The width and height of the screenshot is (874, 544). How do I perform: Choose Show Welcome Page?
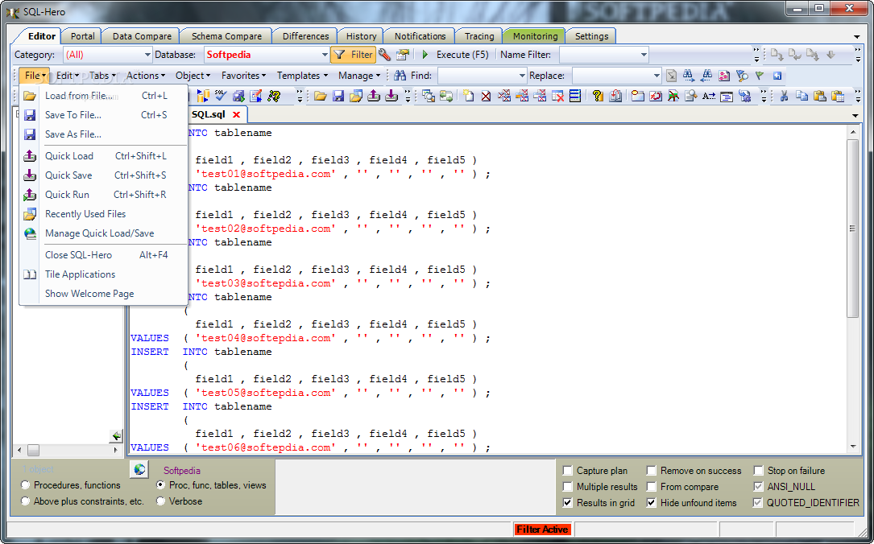[104, 294]
